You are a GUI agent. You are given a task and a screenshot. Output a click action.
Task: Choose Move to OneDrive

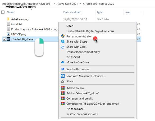coord(77,62)
